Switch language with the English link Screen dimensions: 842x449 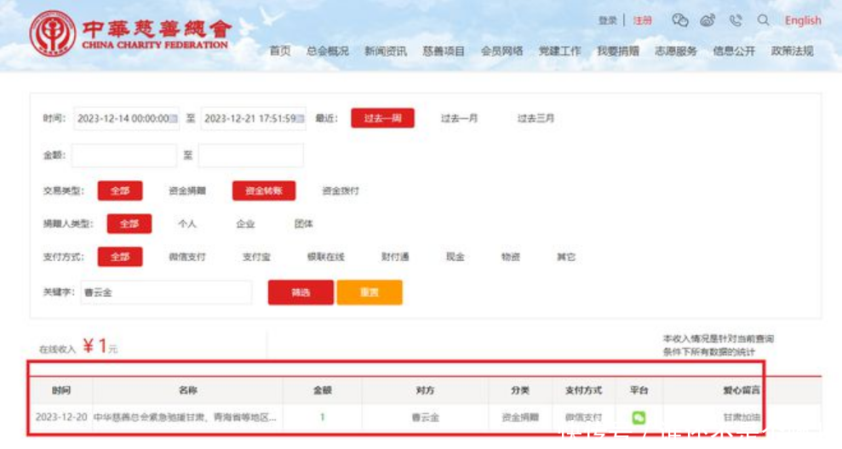coord(802,20)
